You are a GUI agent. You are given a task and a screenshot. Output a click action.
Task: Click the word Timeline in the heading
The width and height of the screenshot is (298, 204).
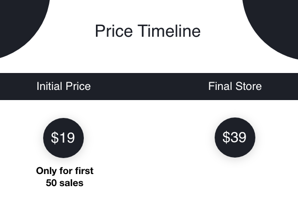(x=169, y=31)
